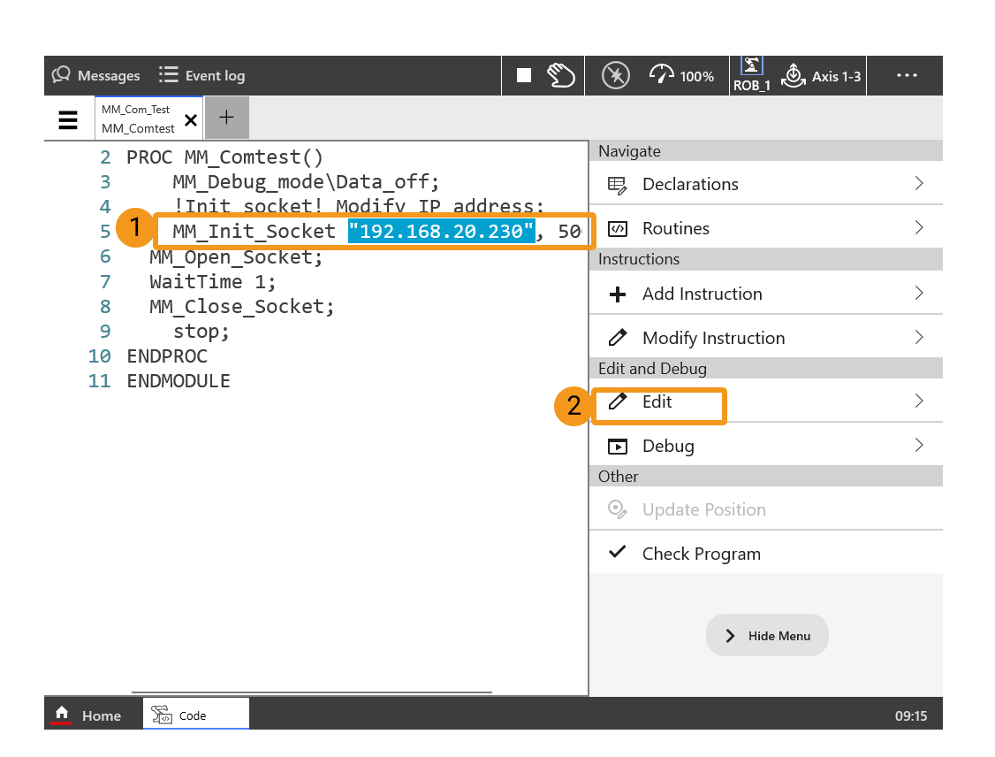Open the Debug menu entry
The width and height of the screenshot is (995, 757).
pos(765,446)
